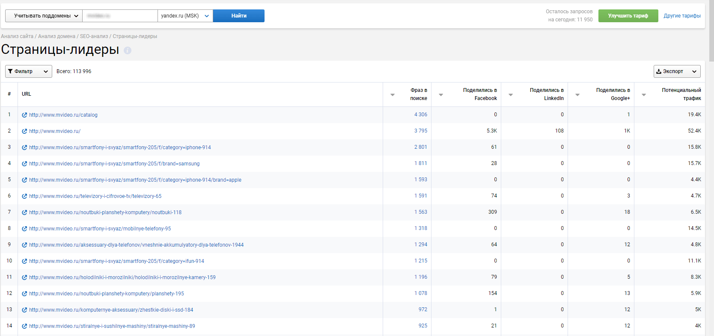Open external link icon for mvideo.ru/catalog row
The width and height of the screenshot is (714, 336).
[x=24, y=115]
